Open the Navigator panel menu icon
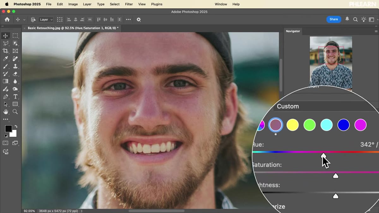The image size is (379, 213). (376, 31)
